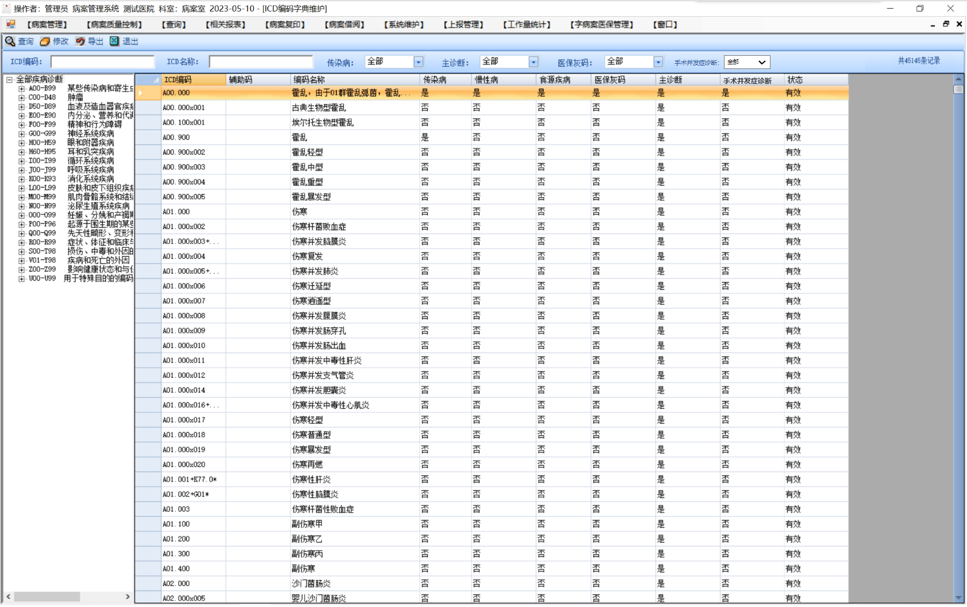This screenshot has width=967, height=607.
Task: Expand the A00-B99 tree node
Action: (21, 89)
